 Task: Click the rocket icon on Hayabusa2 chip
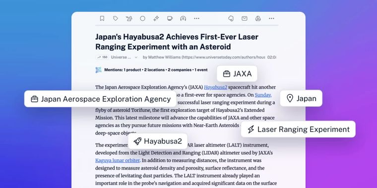tap(137, 141)
